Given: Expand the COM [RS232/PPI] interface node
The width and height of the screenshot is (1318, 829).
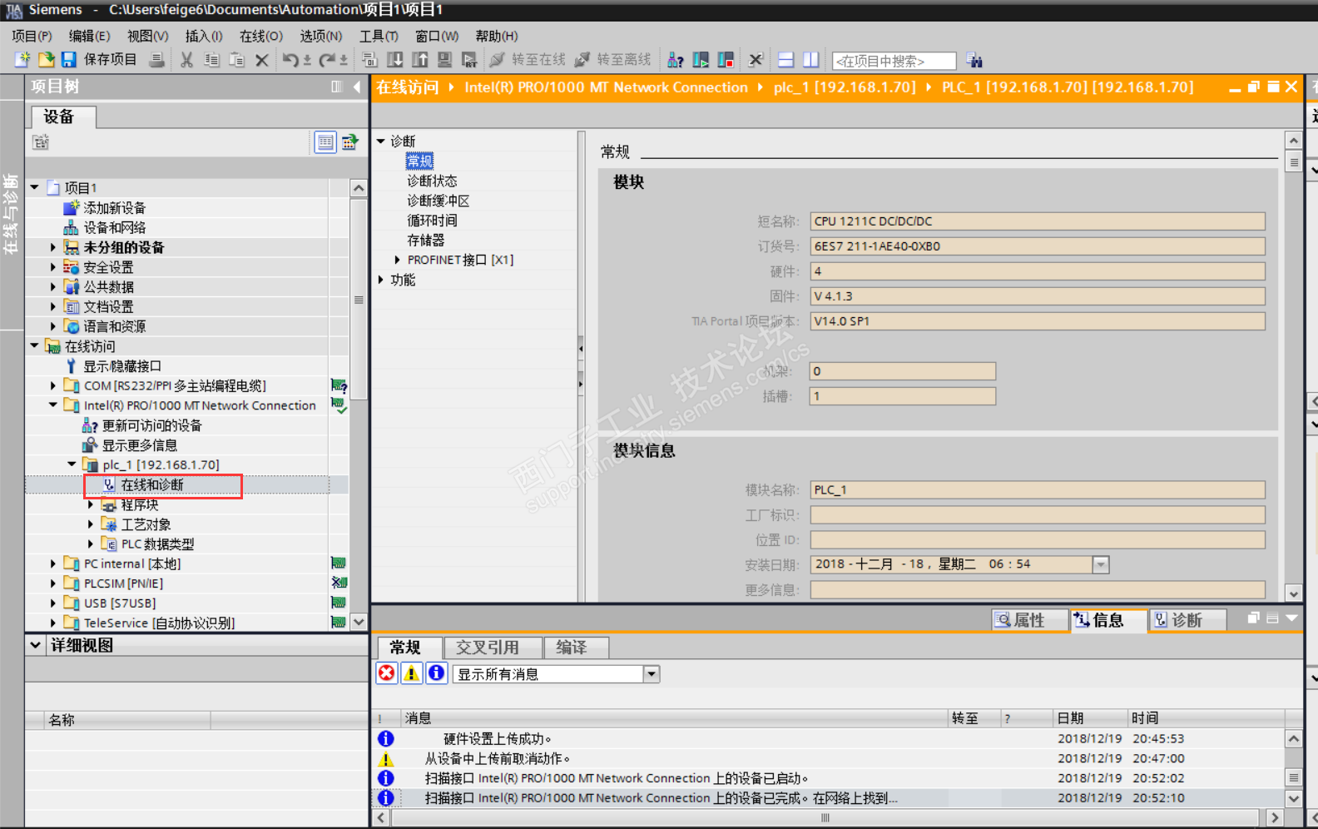Looking at the screenshot, I should click(53, 385).
